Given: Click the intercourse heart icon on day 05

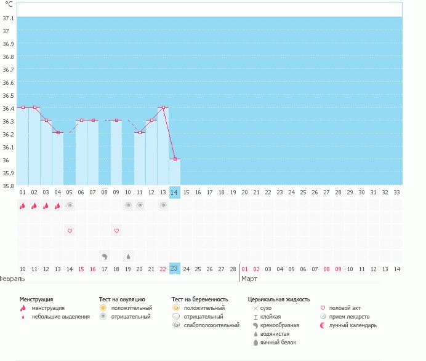Looking at the screenshot, I should click(70, 231).
